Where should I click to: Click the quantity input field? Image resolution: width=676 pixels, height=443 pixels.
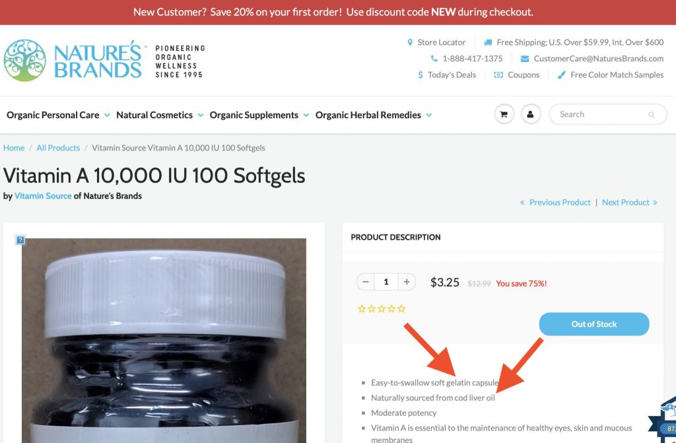click(x=386, y=282)
